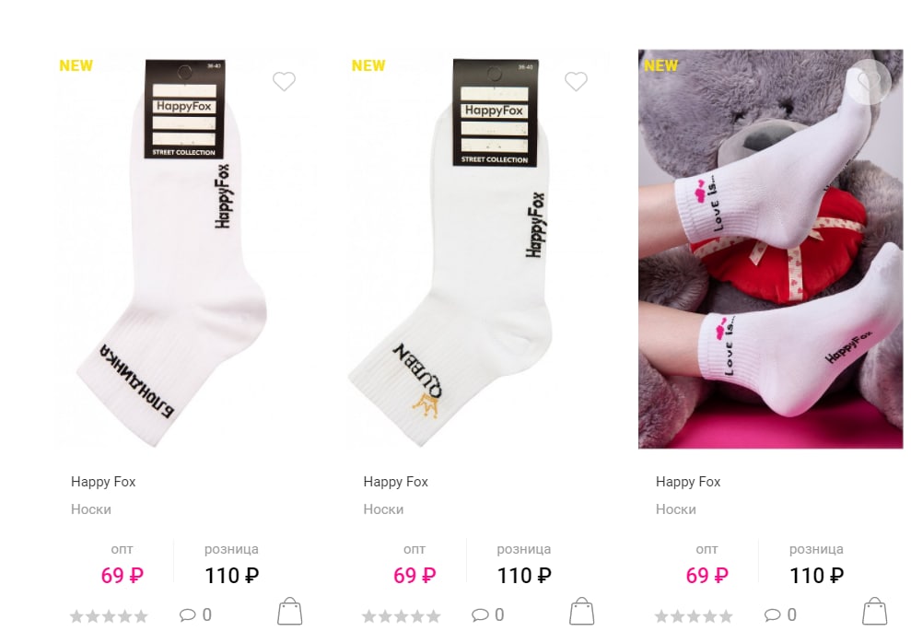Click the star rating of the Love is socks

tap(694, 616)
